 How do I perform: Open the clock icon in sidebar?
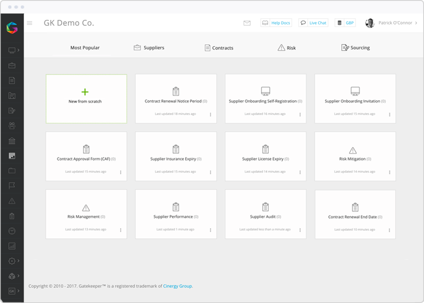pyautogui.click(x=12, y=231)
